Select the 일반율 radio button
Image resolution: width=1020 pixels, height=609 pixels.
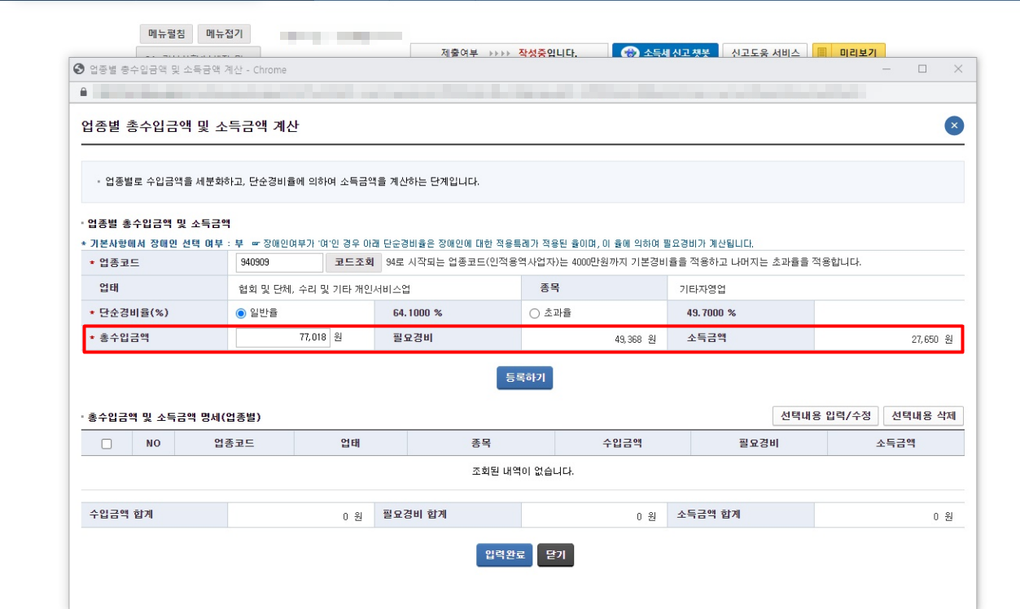click(242, 311)
